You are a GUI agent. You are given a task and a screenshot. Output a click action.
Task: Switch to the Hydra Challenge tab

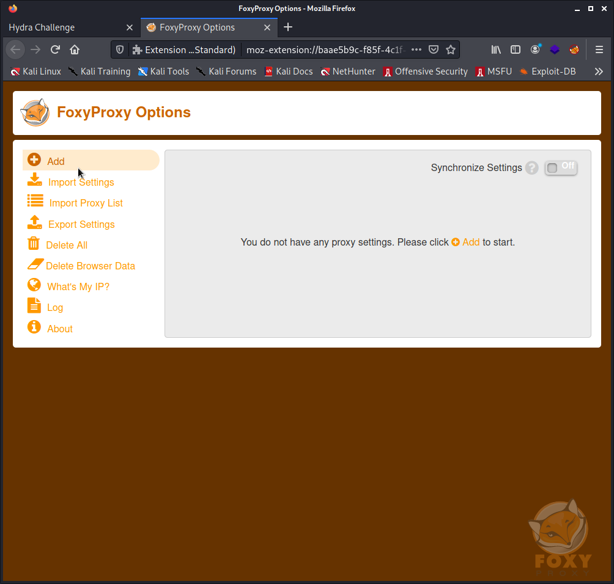tap(71, 27)
